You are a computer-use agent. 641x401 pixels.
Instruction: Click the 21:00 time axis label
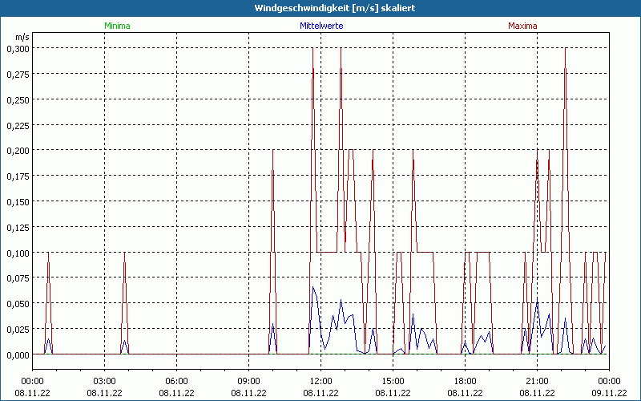pyautogui.click(x=537, y=382)
